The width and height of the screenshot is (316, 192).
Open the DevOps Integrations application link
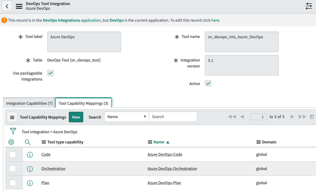[72, 20]
